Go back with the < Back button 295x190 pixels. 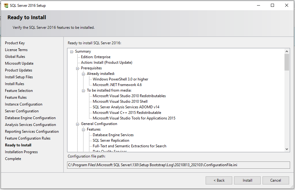(x=219, y=180)
